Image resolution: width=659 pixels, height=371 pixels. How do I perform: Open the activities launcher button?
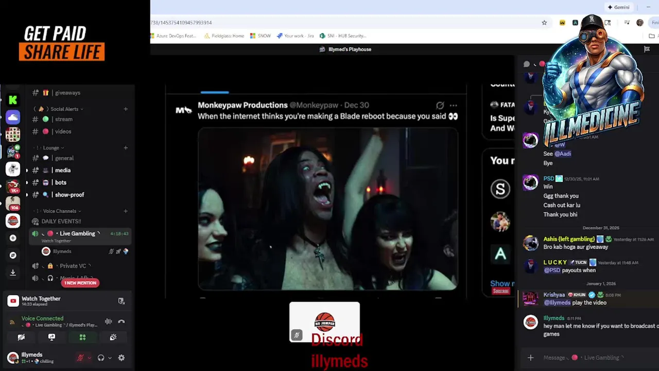click(x=82, y=337)
